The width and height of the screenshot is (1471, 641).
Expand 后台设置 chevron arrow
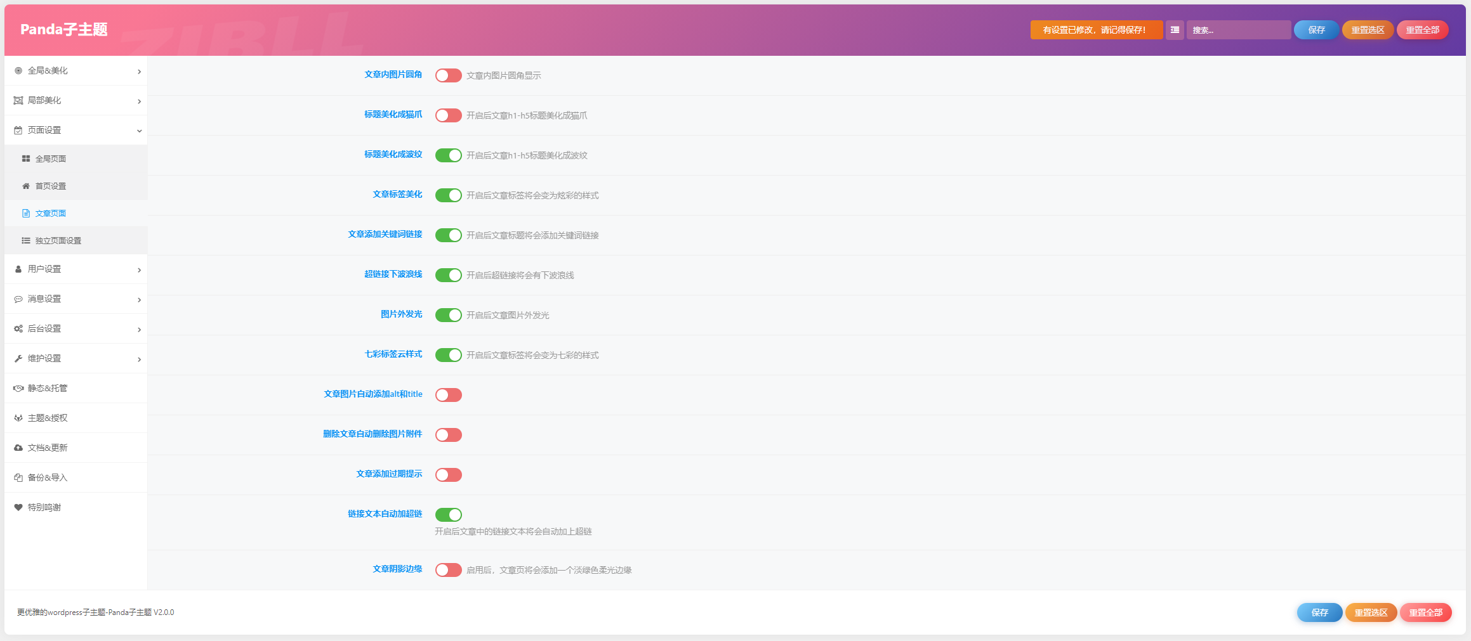click(139, 330)
